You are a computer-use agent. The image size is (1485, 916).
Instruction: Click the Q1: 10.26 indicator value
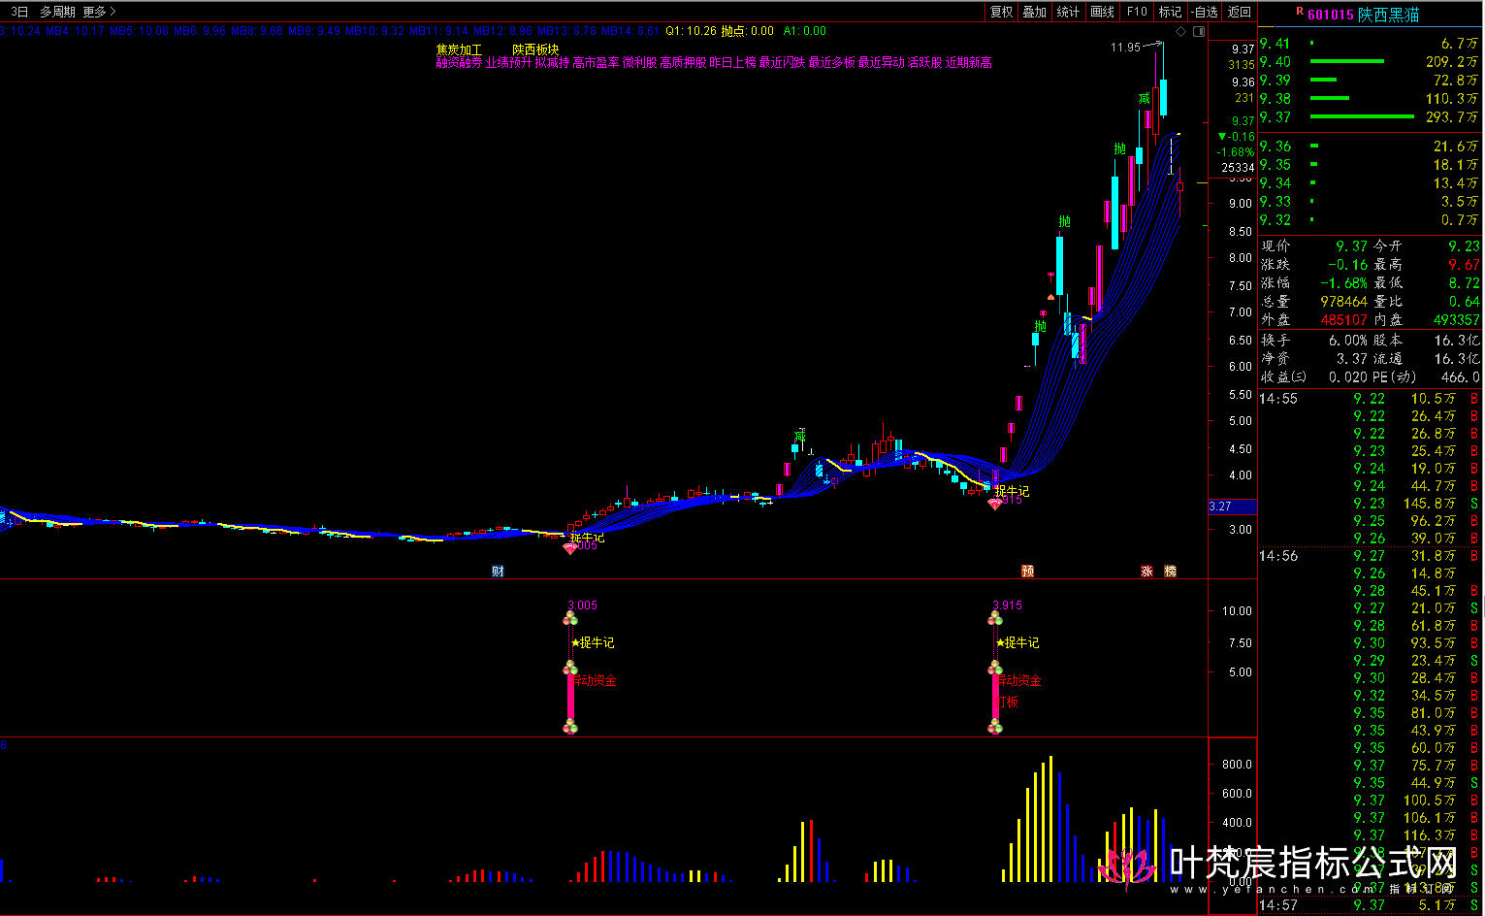point(691,31)
